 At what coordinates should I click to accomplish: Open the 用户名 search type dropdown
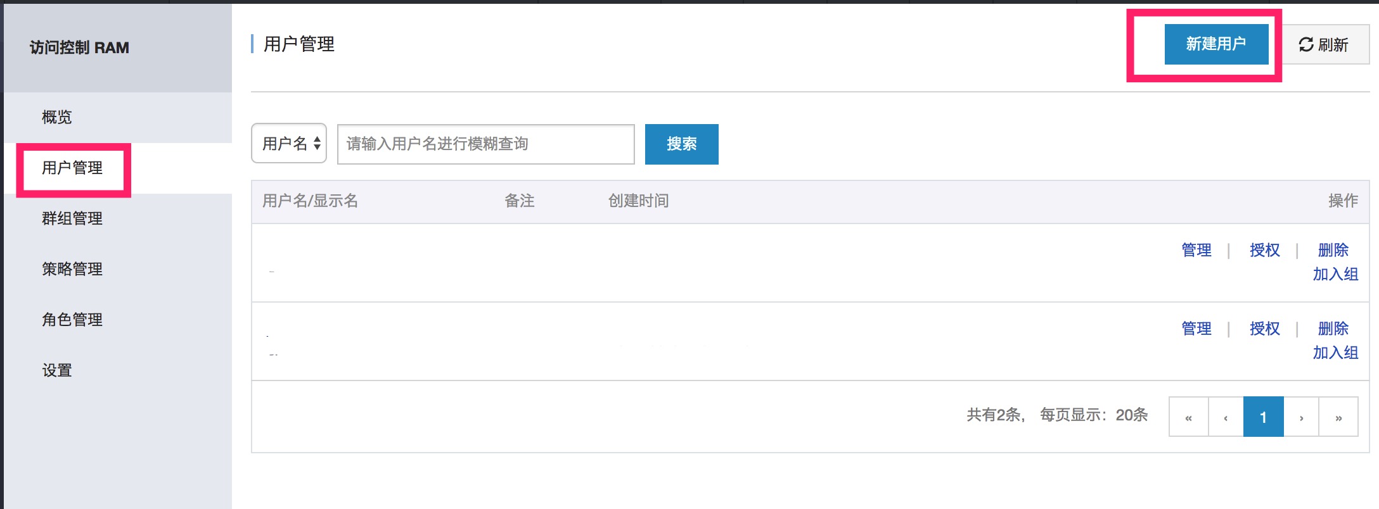289,144
